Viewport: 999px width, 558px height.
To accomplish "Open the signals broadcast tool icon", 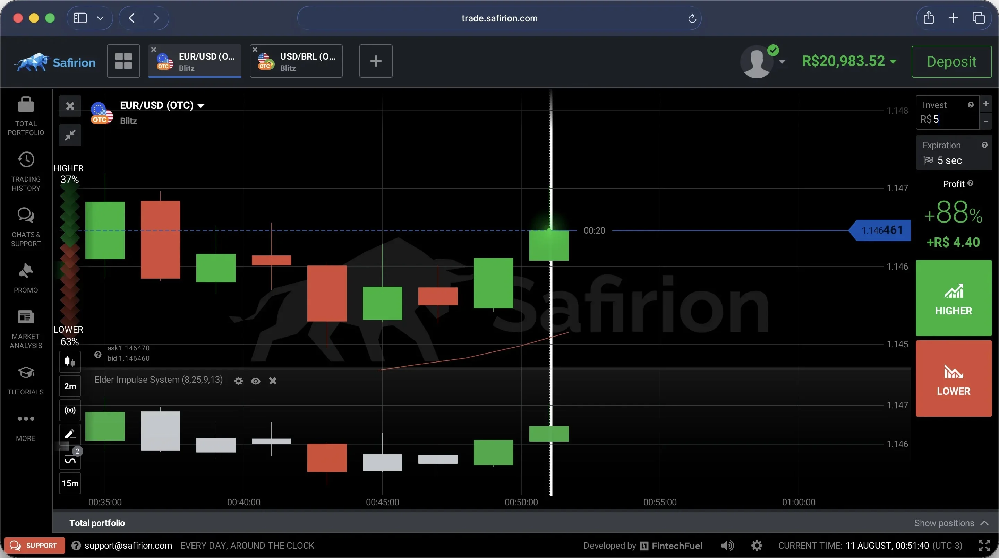I will 70,410.
